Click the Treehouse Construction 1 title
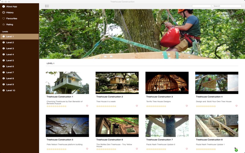Screen dimensions: 245x153 click(60, 97)
